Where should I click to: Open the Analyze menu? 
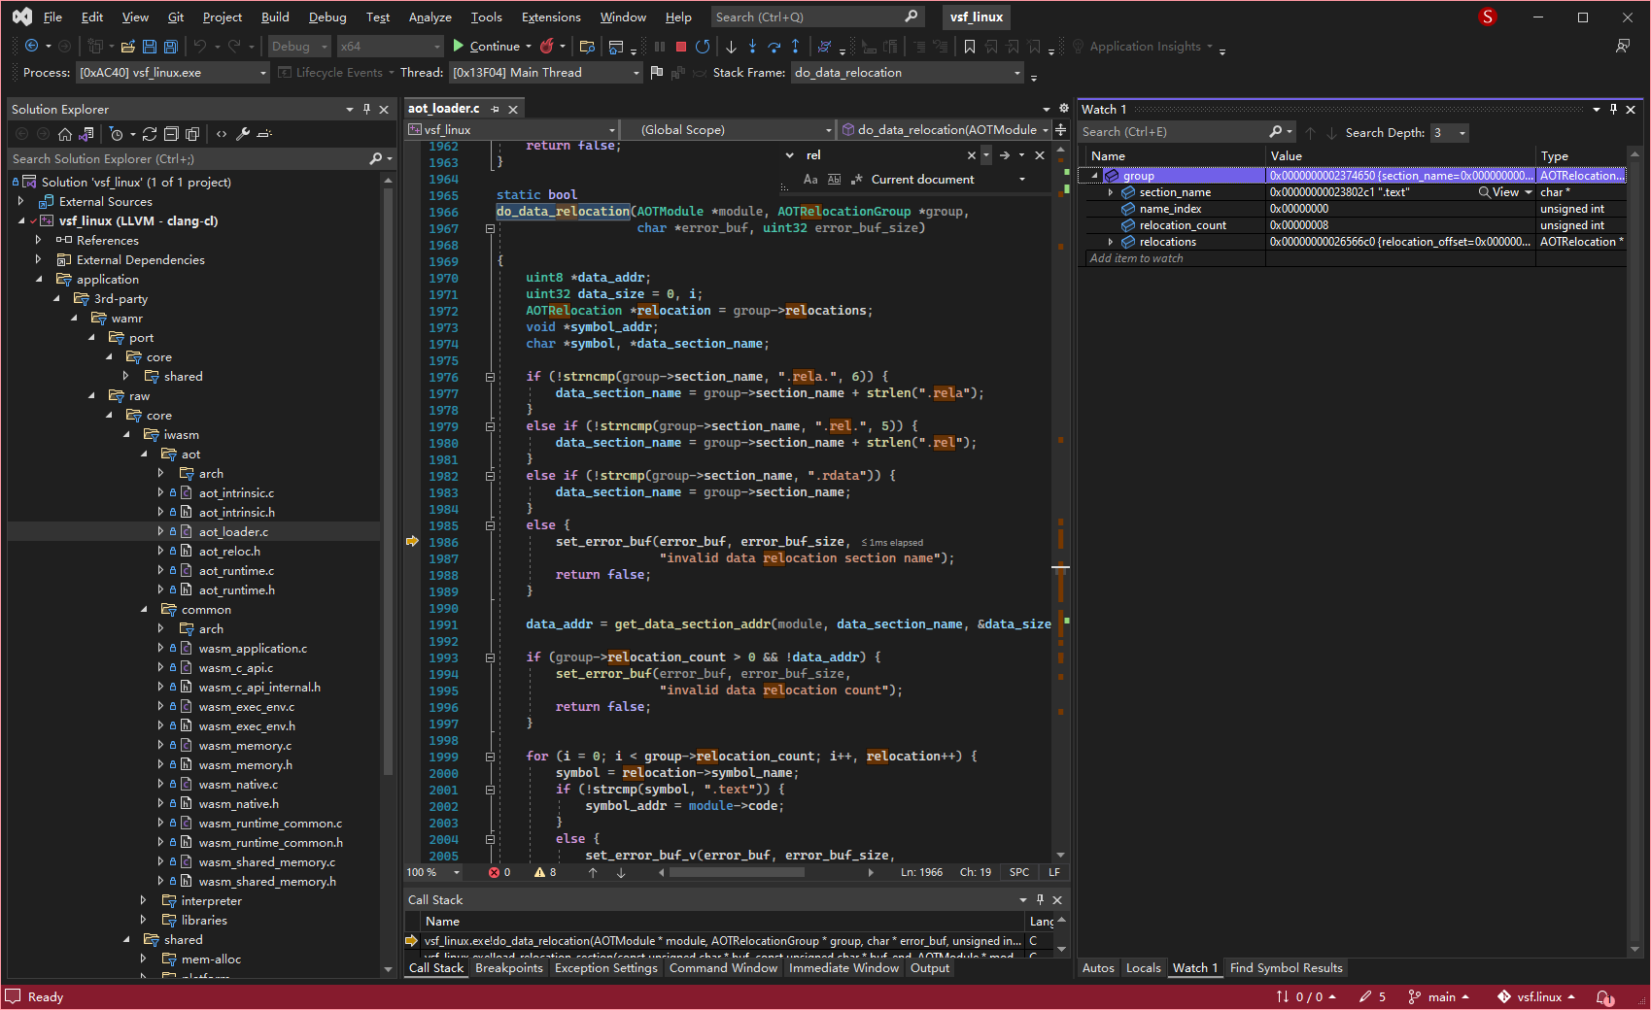[430, 17]
